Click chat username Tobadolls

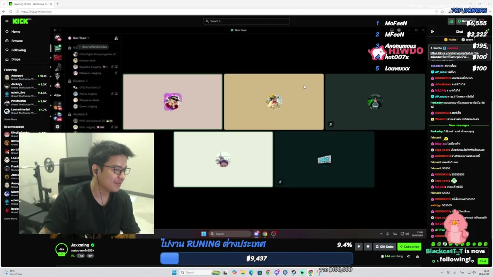coord(437,66)
